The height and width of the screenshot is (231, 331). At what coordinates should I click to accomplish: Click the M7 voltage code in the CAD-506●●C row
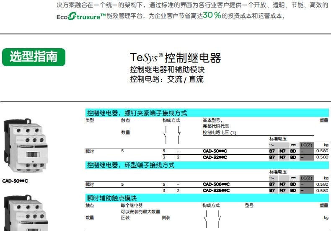[x=282, y=184]
